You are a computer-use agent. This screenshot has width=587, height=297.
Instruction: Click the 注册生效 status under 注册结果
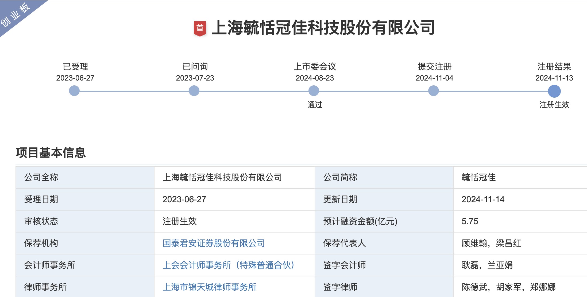tap(554, 105)
